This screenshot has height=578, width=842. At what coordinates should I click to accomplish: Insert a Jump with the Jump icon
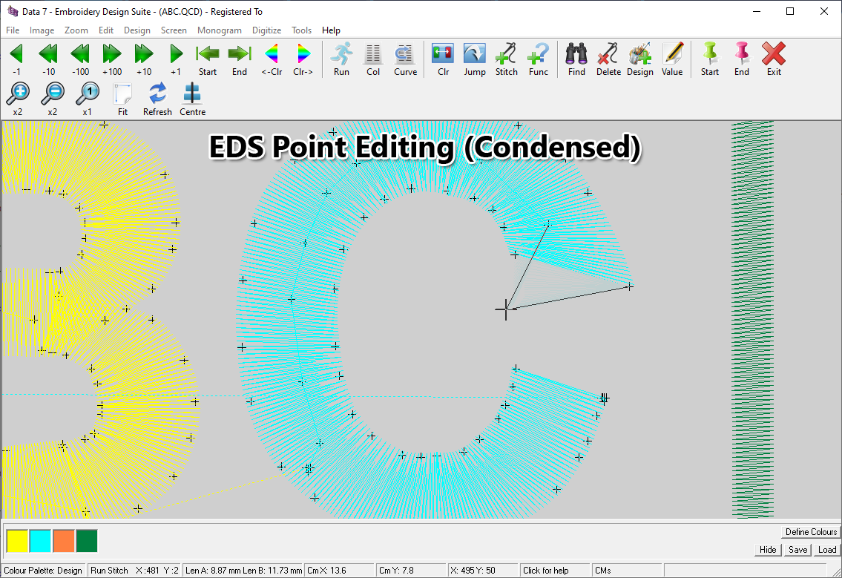(x=475, y=59)
